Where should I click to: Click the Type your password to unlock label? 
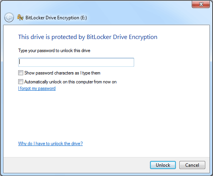point(54,51)
